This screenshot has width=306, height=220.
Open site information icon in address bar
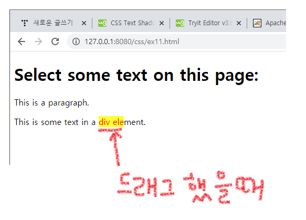76,41
